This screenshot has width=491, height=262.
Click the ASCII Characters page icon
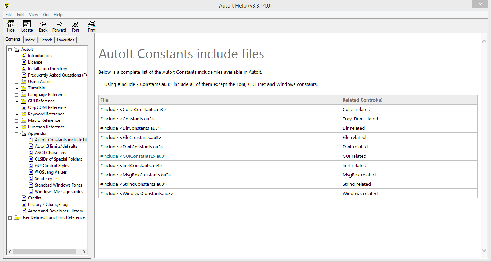[x=31, y=153]
